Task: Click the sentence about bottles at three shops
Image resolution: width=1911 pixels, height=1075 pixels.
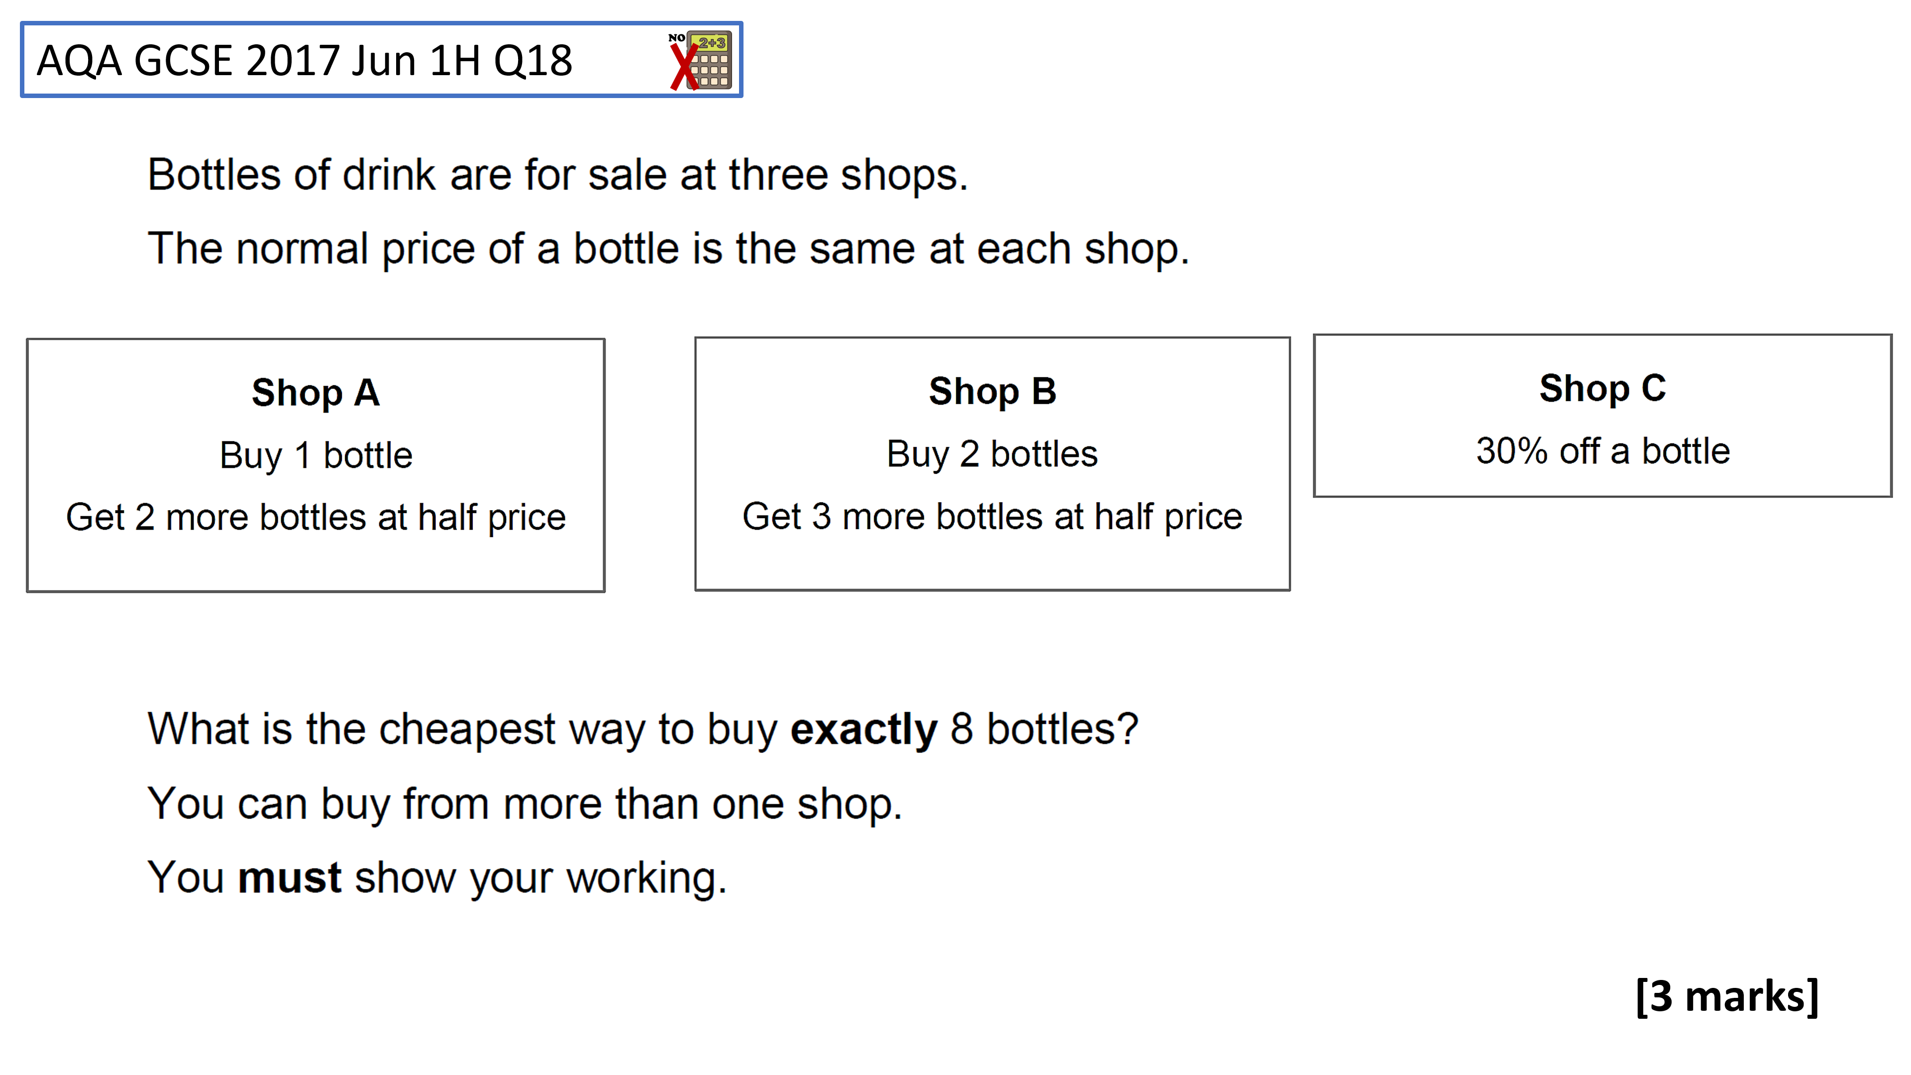Action: tap(558, 175)
